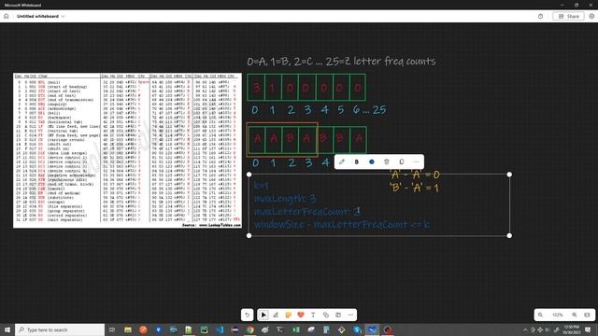
Task: Copy the selected text box
Action: tap(401, 161)
